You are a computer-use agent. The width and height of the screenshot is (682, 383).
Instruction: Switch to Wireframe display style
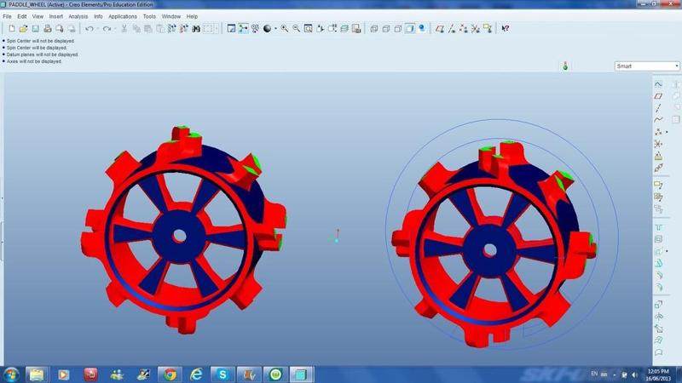pos(374,29)
